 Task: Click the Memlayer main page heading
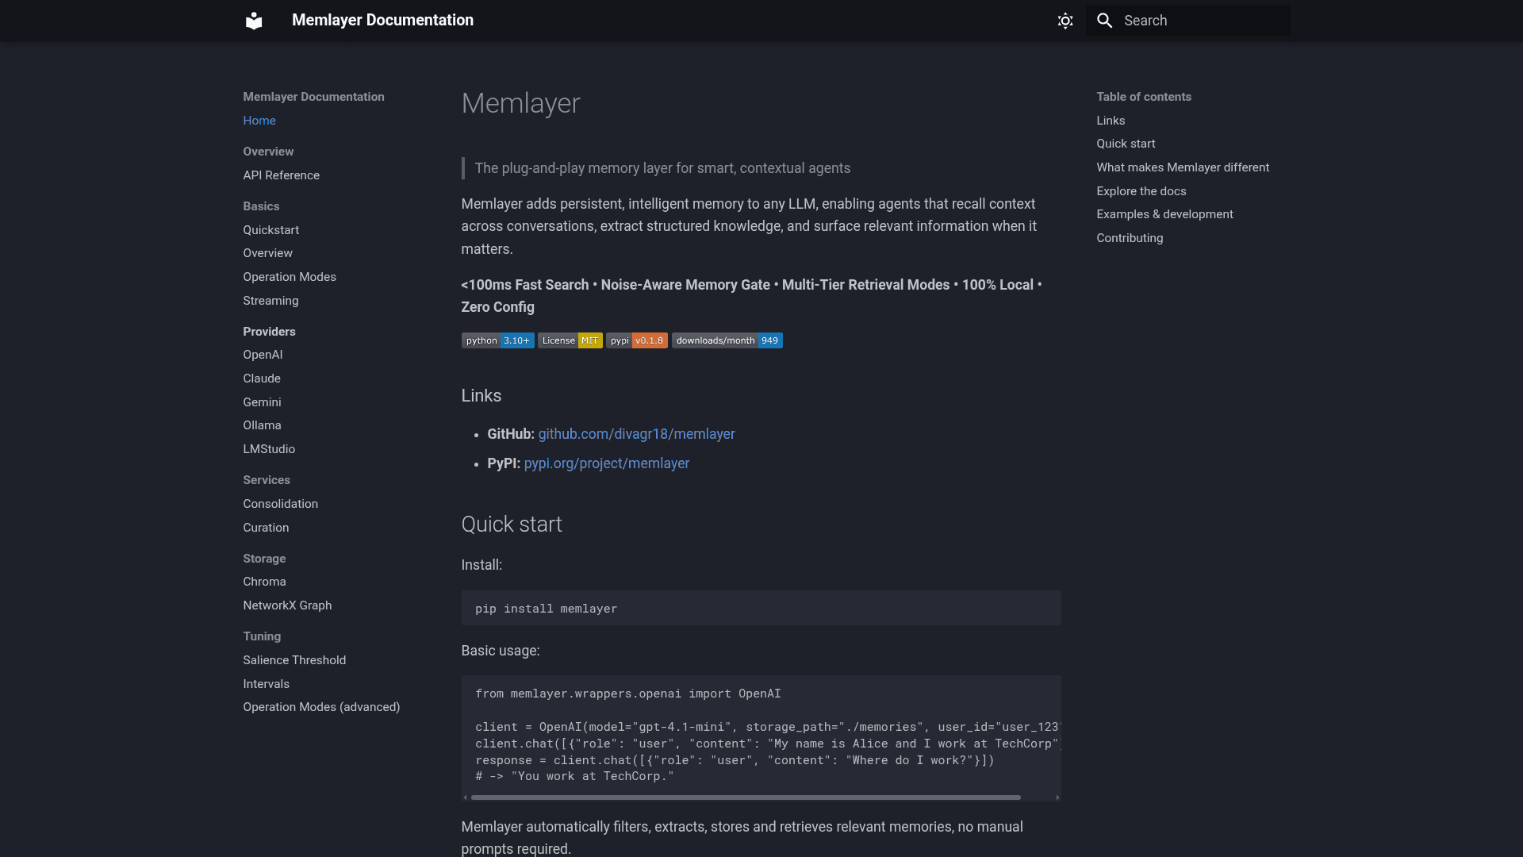(x=521, y=103)
